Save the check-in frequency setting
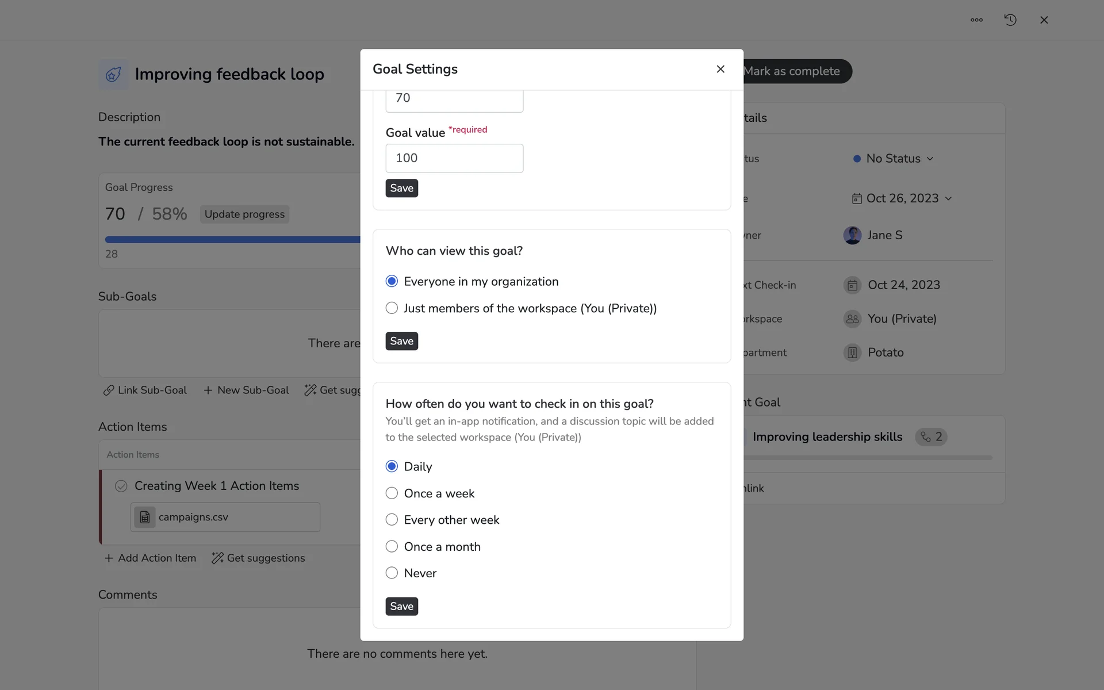 (401, 607)
